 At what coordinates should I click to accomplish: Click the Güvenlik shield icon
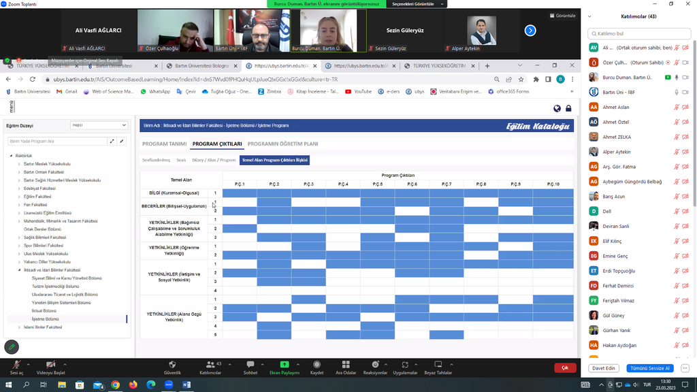pos(172,365)
